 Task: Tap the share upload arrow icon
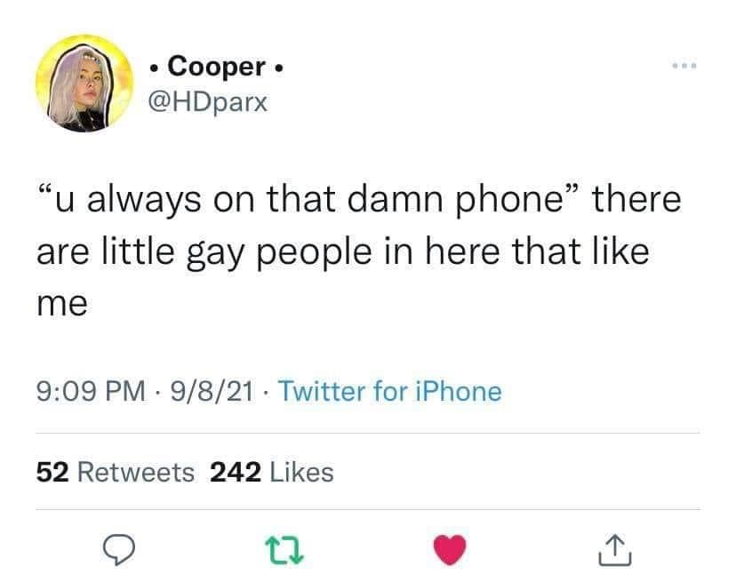(615, 551)
